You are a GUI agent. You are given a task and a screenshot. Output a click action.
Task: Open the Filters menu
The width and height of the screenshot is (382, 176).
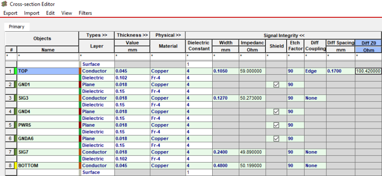click(x=85, y=13)
